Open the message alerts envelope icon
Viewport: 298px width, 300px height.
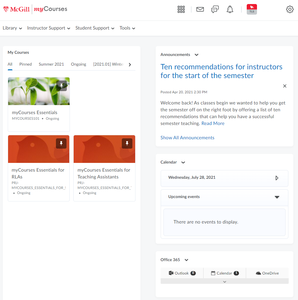(200, 9)
